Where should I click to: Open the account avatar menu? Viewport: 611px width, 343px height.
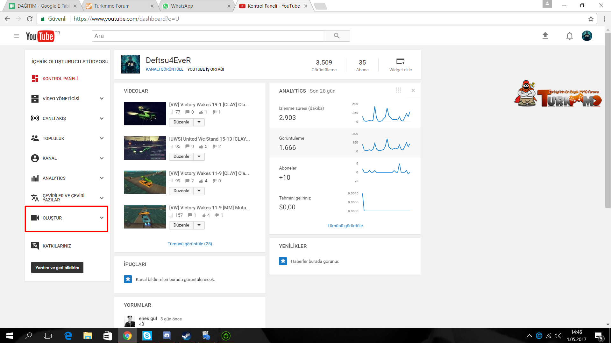[x=587, y=36]
